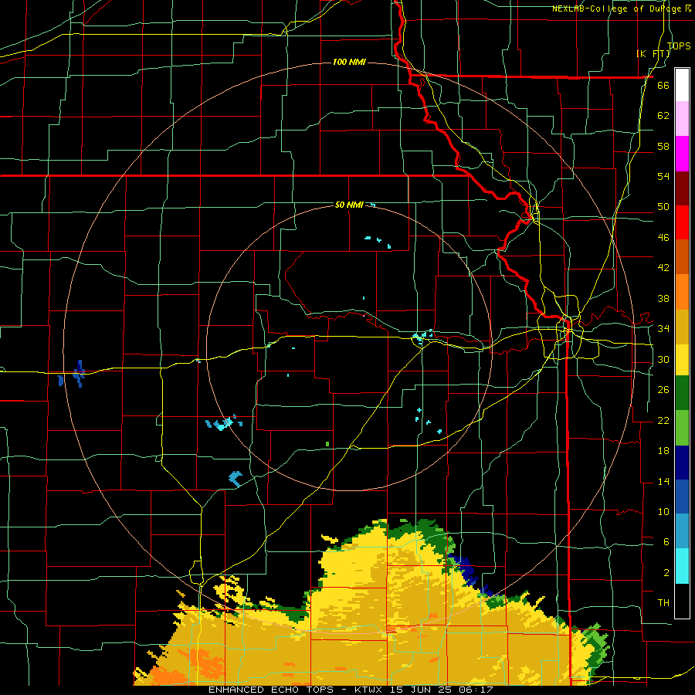The height and width of the screenshot is (695, 695).
Task: Select the 46 legend value
Action: [663, 238]
